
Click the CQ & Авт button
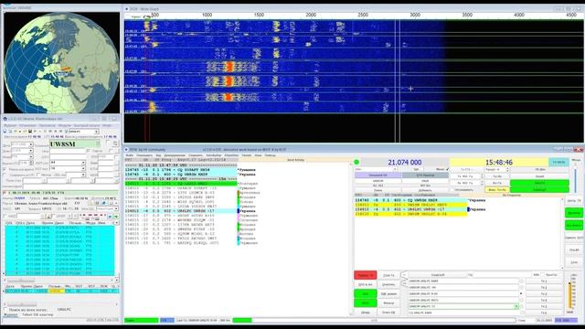(366, 284)
